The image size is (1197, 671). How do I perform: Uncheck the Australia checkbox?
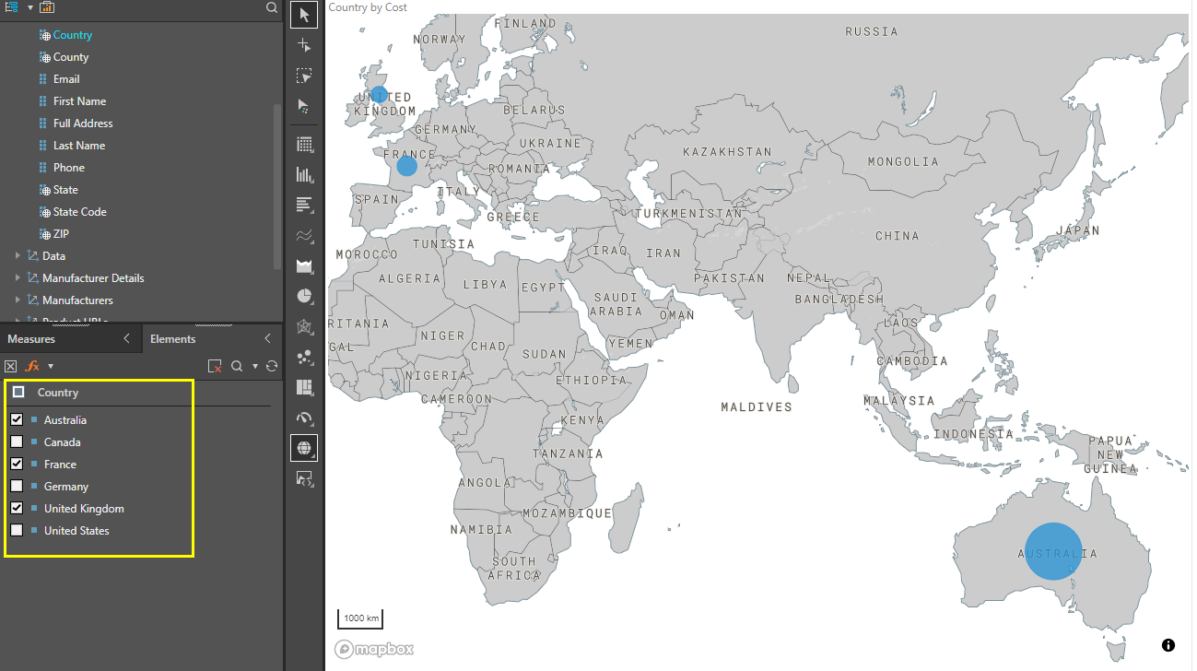tap(17, 420)
